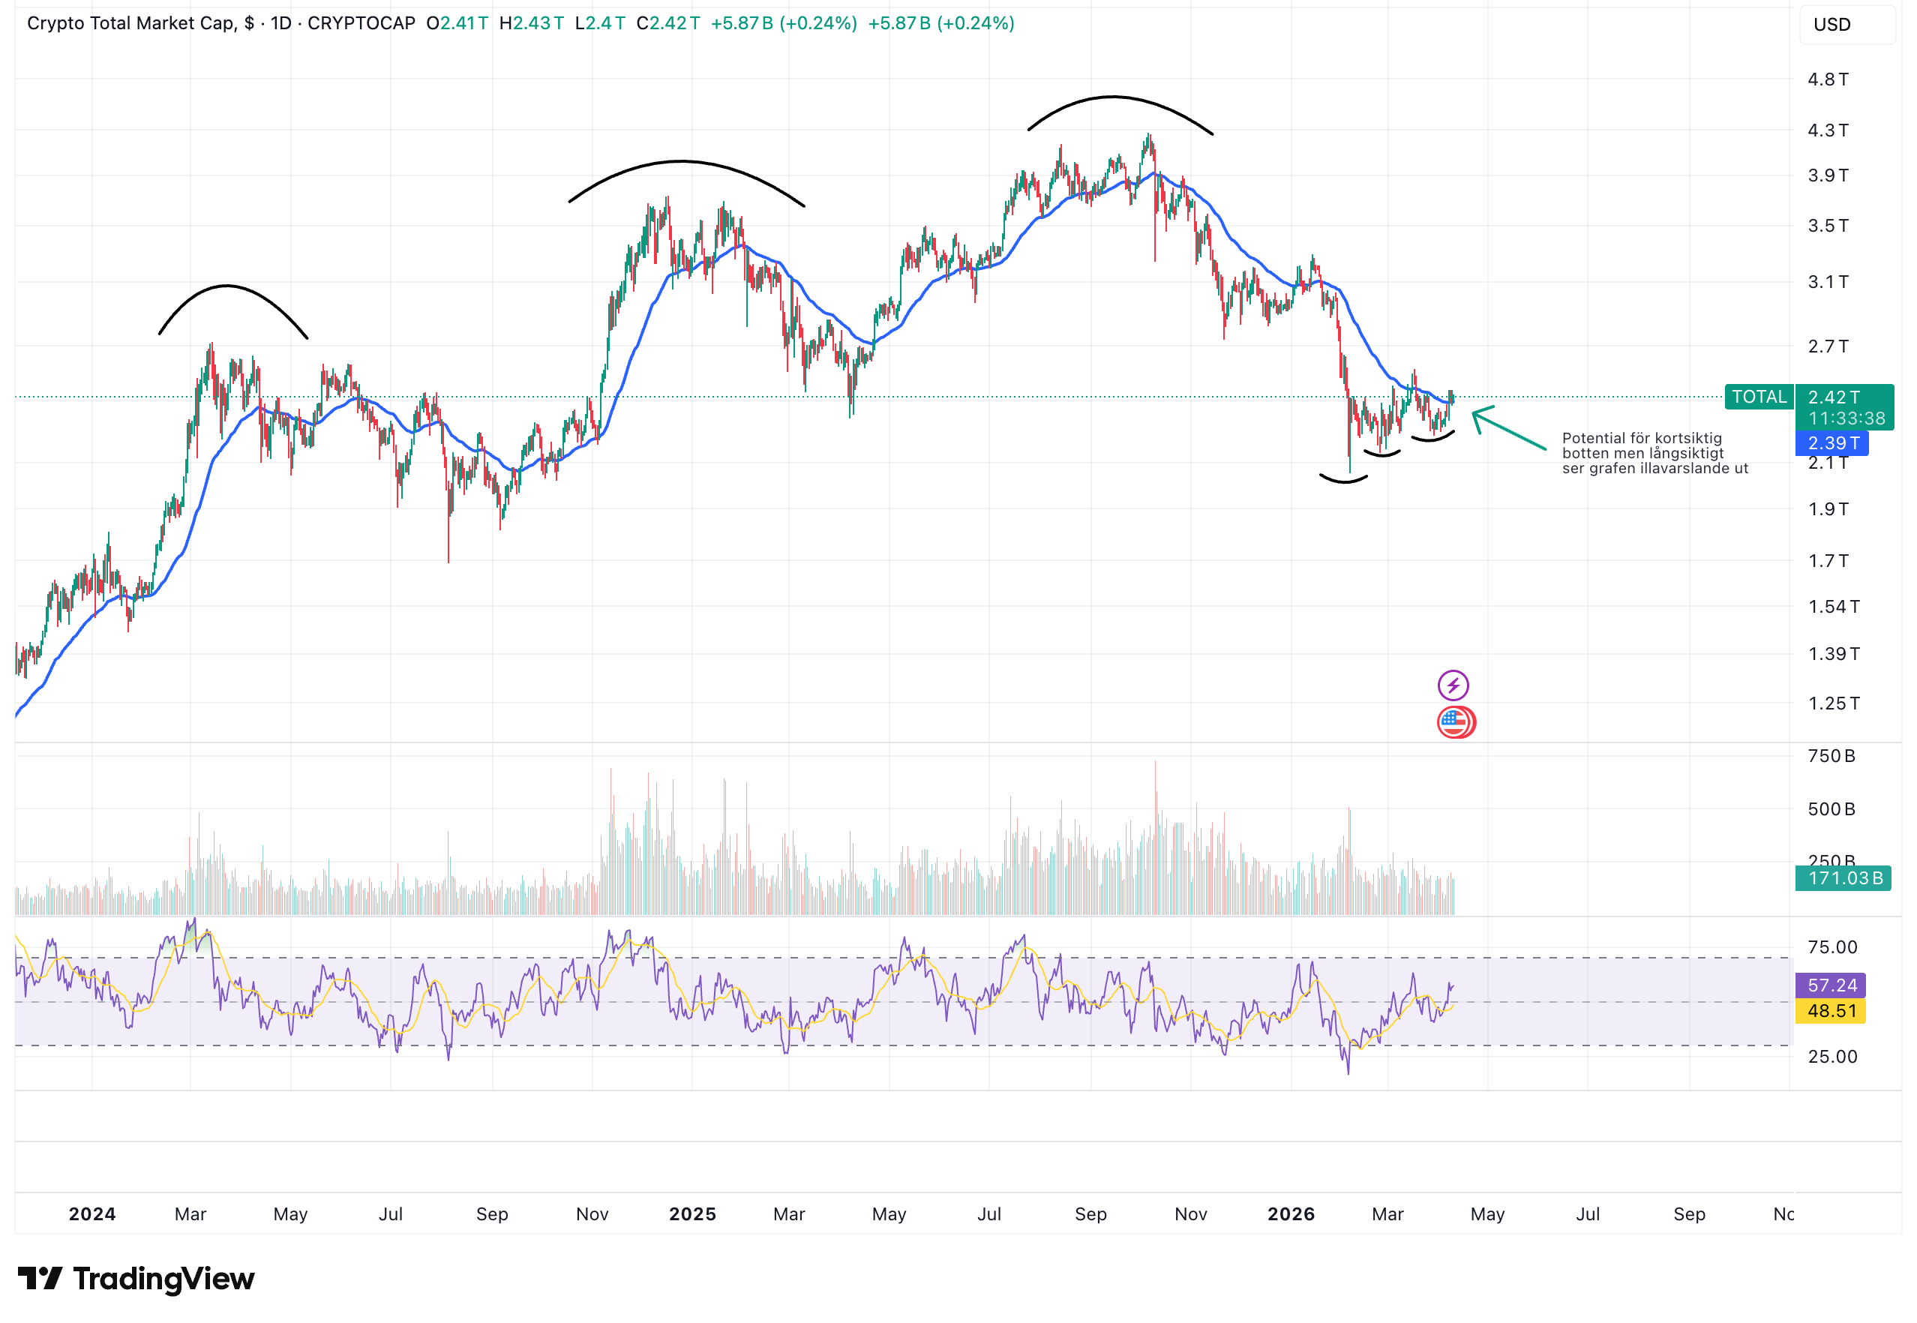Click the purple lightning bolt event icon
Image resolution: width=1917 pixels, height=1323 pixels.
click(x=1452, y=685)
